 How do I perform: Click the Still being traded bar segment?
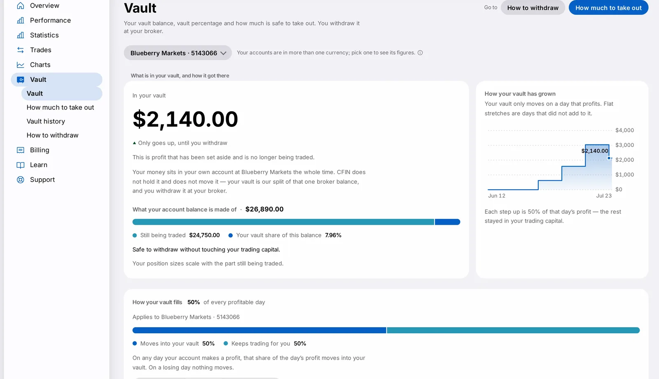click(283, 222)
